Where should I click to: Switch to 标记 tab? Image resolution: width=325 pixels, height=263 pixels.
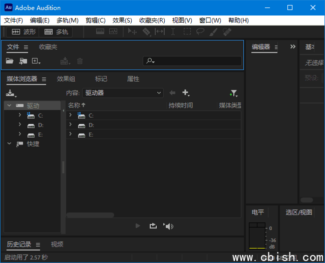tap(101, 79)
